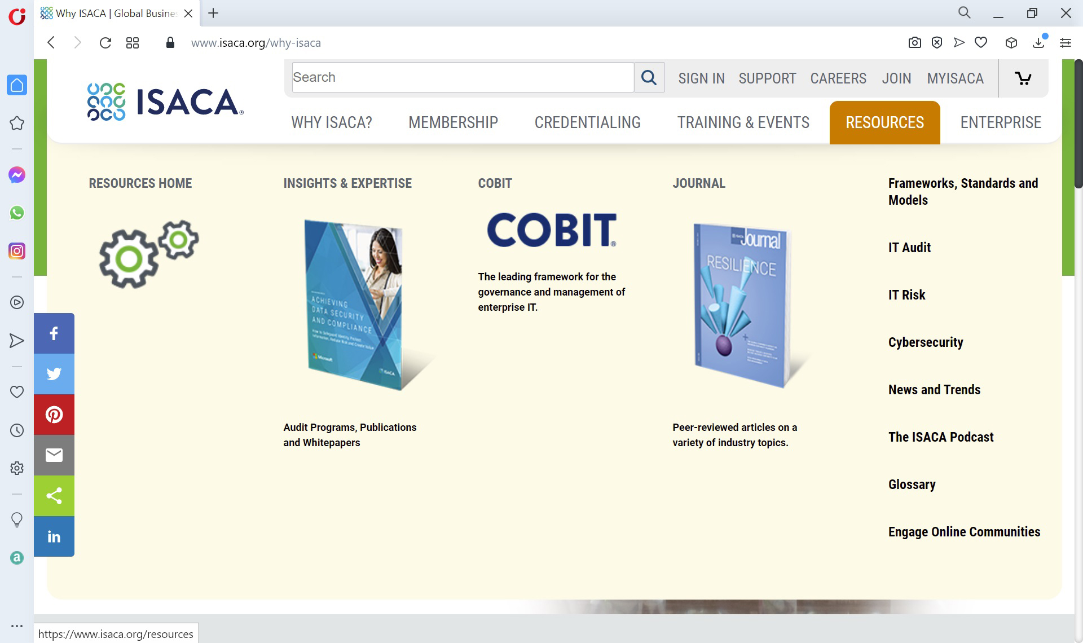This screenshot has width=1083, height=643.
Task: Click the Search input field
Action: pos(463,77)
